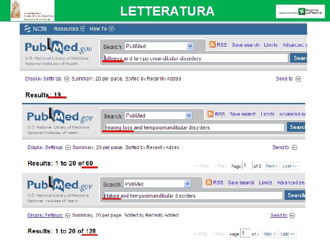The height and width of the screenshot is (247, 330).
Task: Expand Display Settings arrow above results of 128
Action: tap(67, 216)
